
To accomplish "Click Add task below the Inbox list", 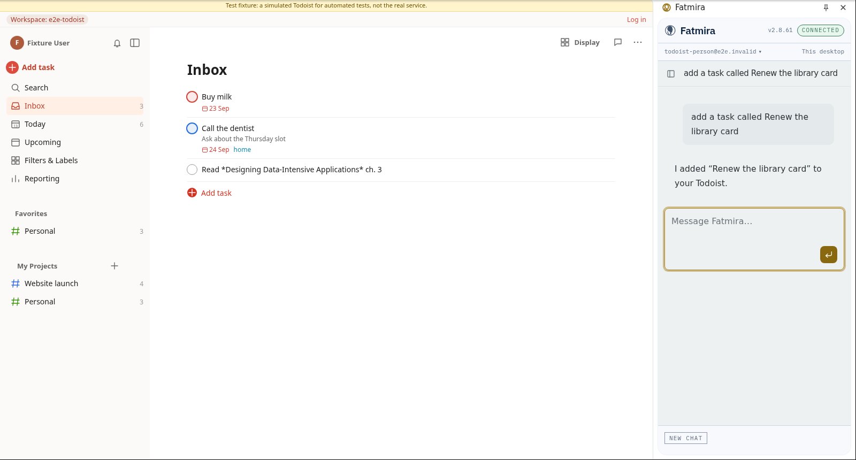I will [x=210, y=193].
